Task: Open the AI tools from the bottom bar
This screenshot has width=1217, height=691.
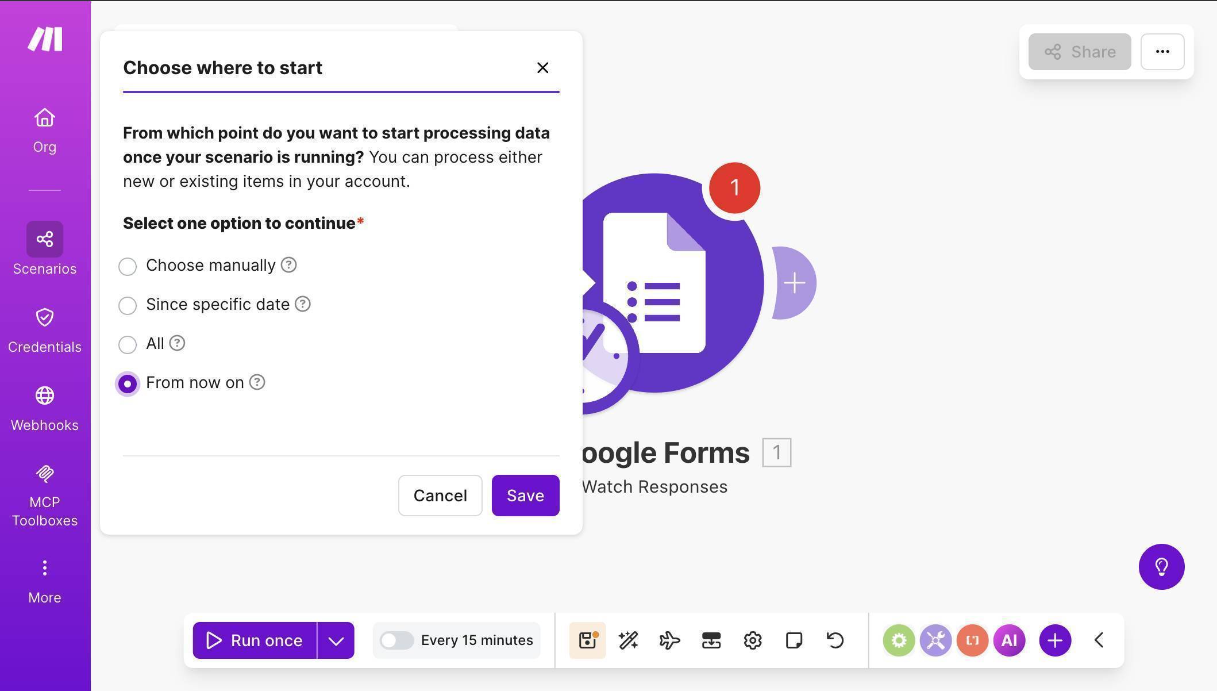Action: click(x=1010, y=640)
